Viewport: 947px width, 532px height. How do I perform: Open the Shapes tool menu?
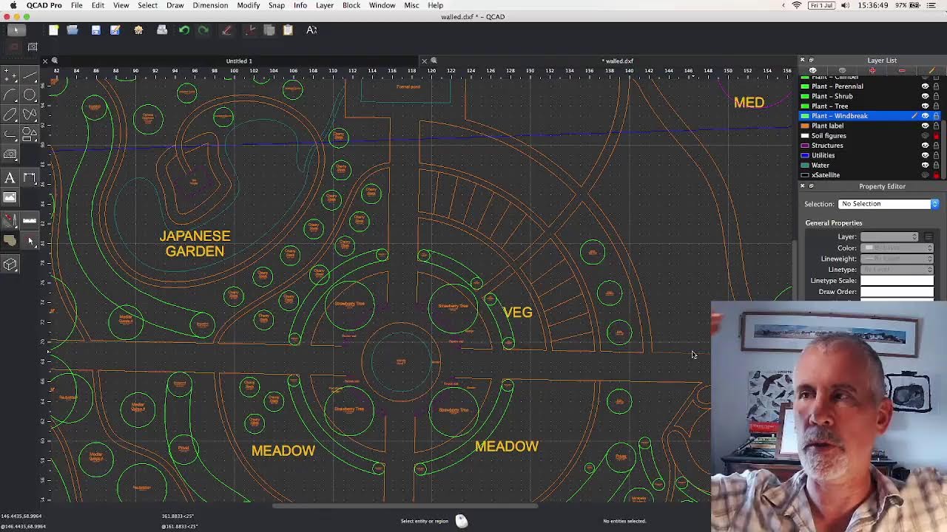[x=30, y=134]
